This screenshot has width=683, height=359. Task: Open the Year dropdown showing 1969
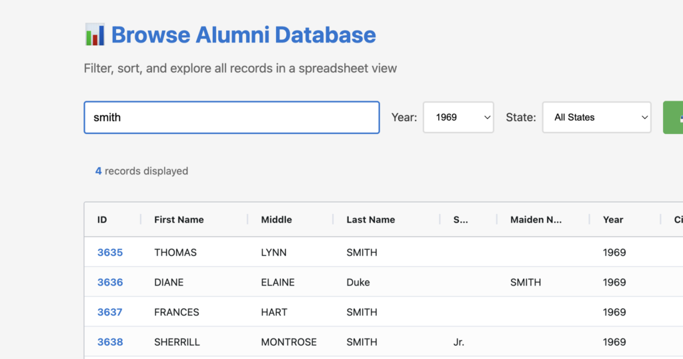pyautogui.click(x=458, y=117)
